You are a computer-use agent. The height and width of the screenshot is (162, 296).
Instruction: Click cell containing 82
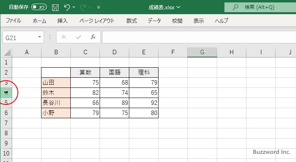pos(85,93)
